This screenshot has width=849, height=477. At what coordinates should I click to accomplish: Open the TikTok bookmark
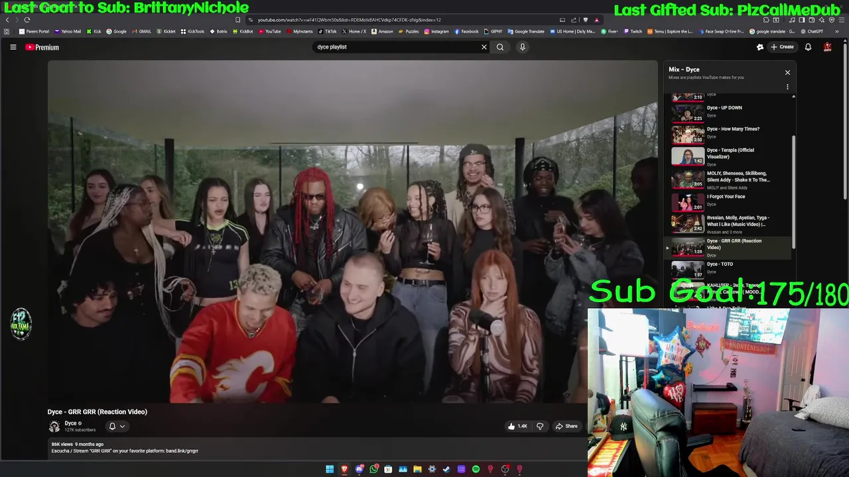328,31
